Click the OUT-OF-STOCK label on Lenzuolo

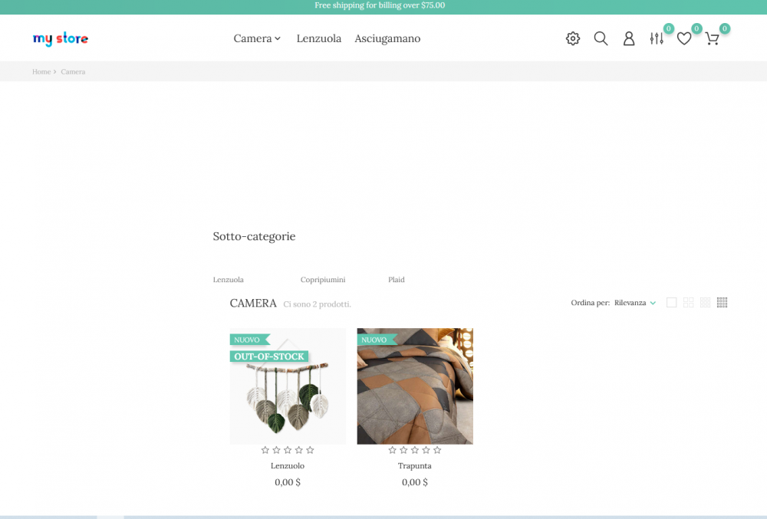pyautogui.click(x=269, y=356)
